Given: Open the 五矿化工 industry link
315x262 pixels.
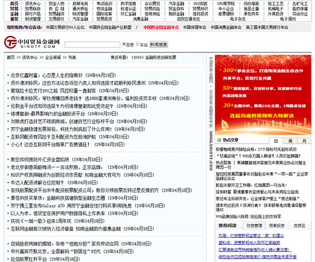Looking at the screenshot, I should (300, 3).
